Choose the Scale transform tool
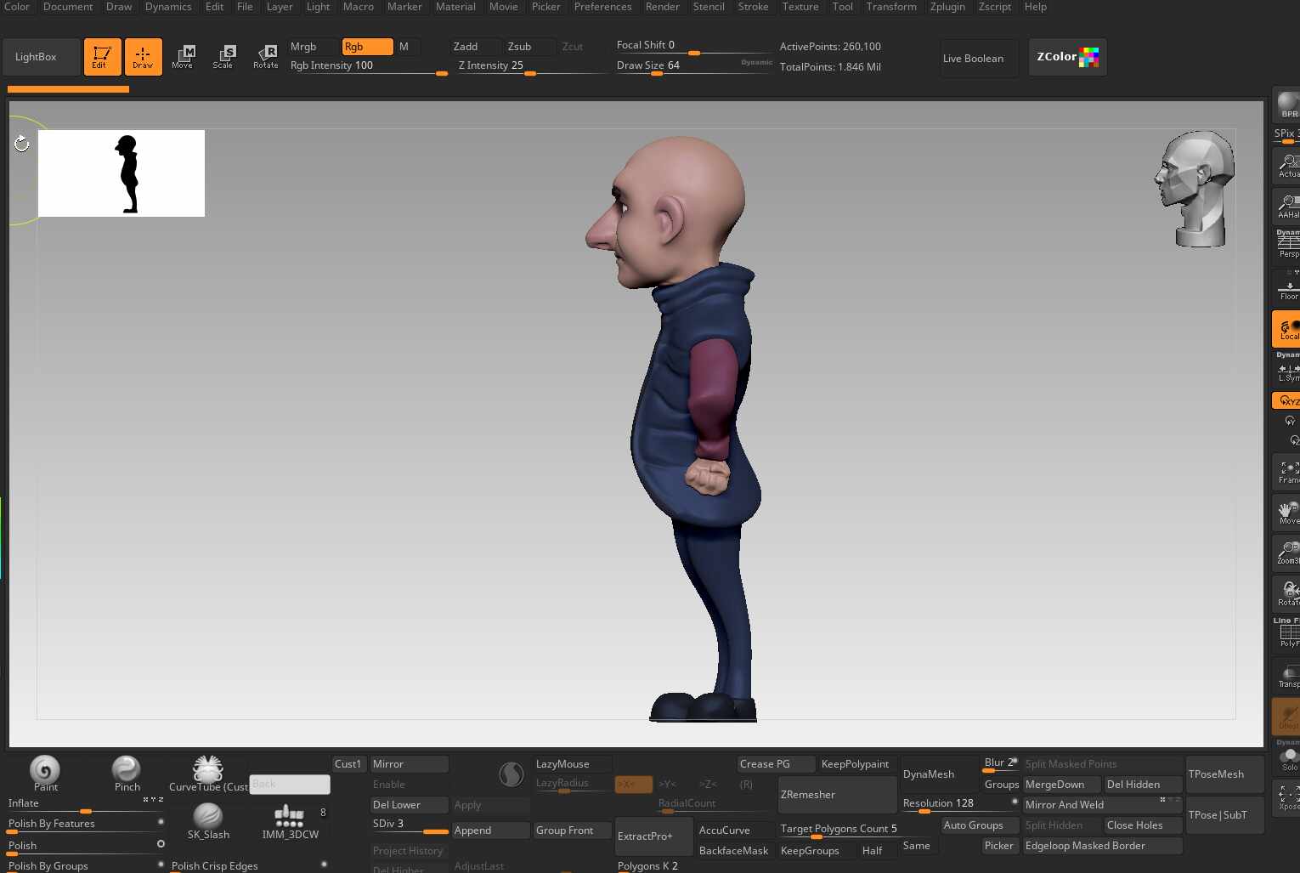 pyautogui.click(x=223, y=57)
